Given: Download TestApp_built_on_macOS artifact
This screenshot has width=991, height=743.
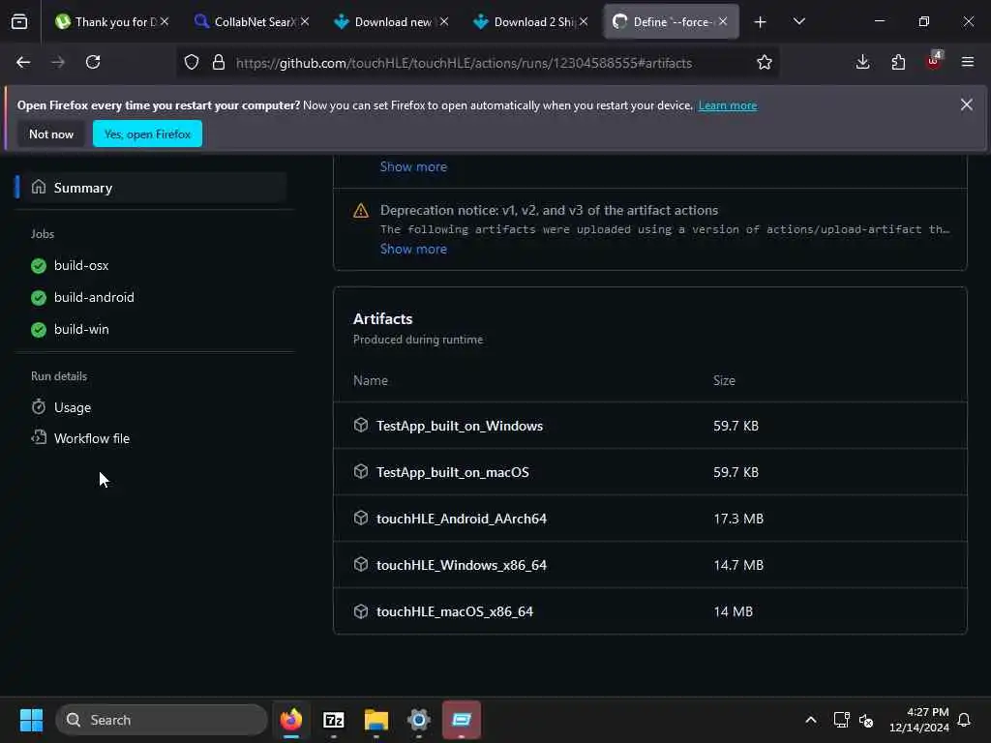Looking at the screenshot, I should (x=453, y=472).
